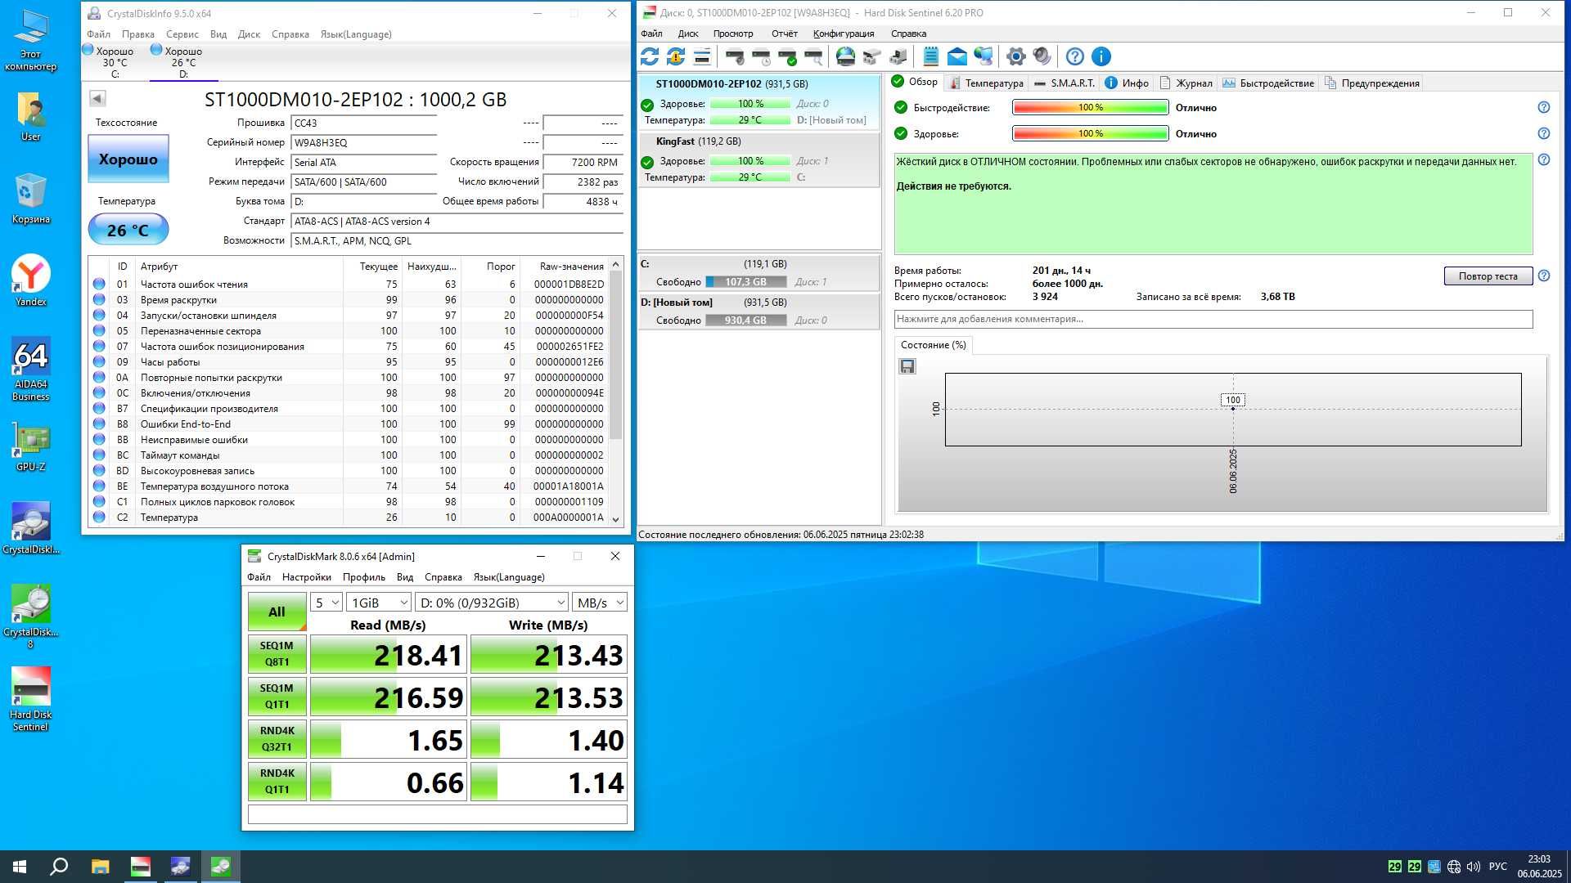Open the Yandex browser desktop icon

(31, 281)
